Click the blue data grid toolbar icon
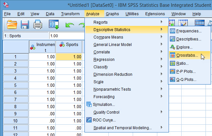Screen dimensions: 212x136 tap(200, 23)
